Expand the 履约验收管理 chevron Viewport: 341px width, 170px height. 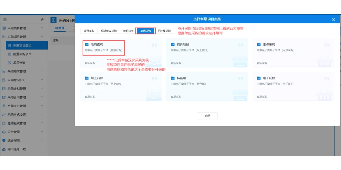pos(42,123)
